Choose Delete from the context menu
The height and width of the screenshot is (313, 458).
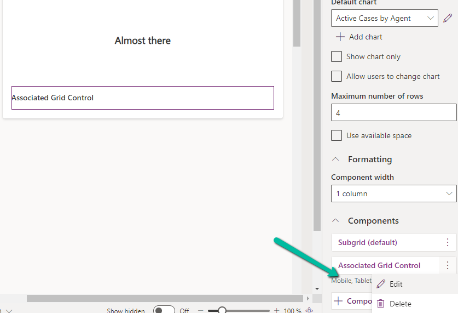(x=415, y=304)
